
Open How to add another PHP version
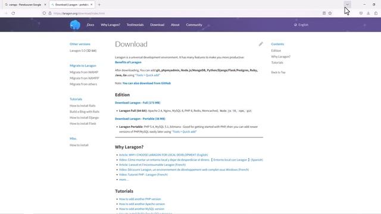point(140,199)
